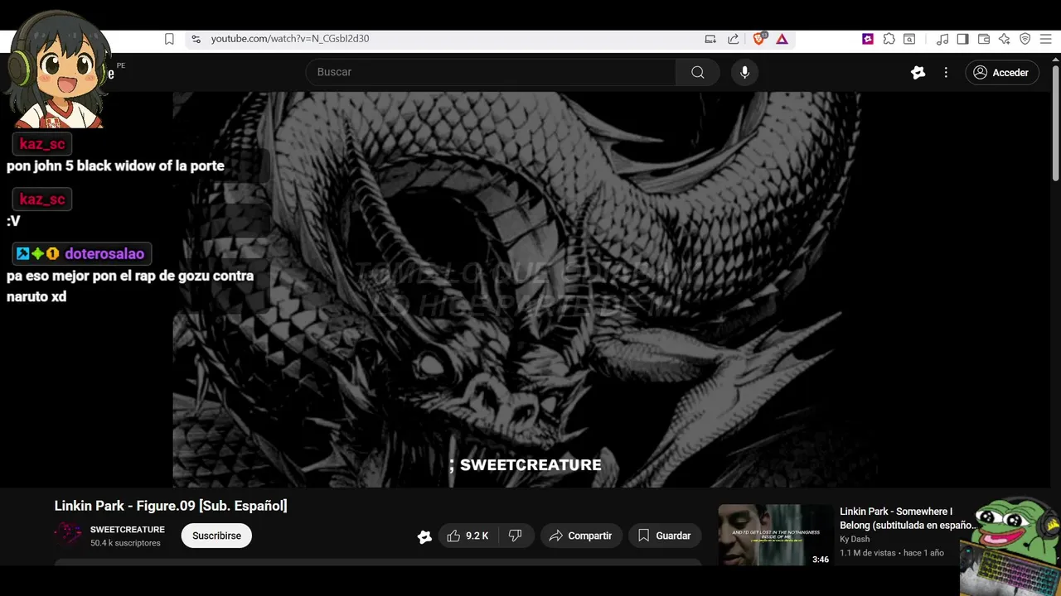The width and height of the screenshot is (1061, 596).
Task: Open the browser hamburger main menu
Action: coord(1046,39)
